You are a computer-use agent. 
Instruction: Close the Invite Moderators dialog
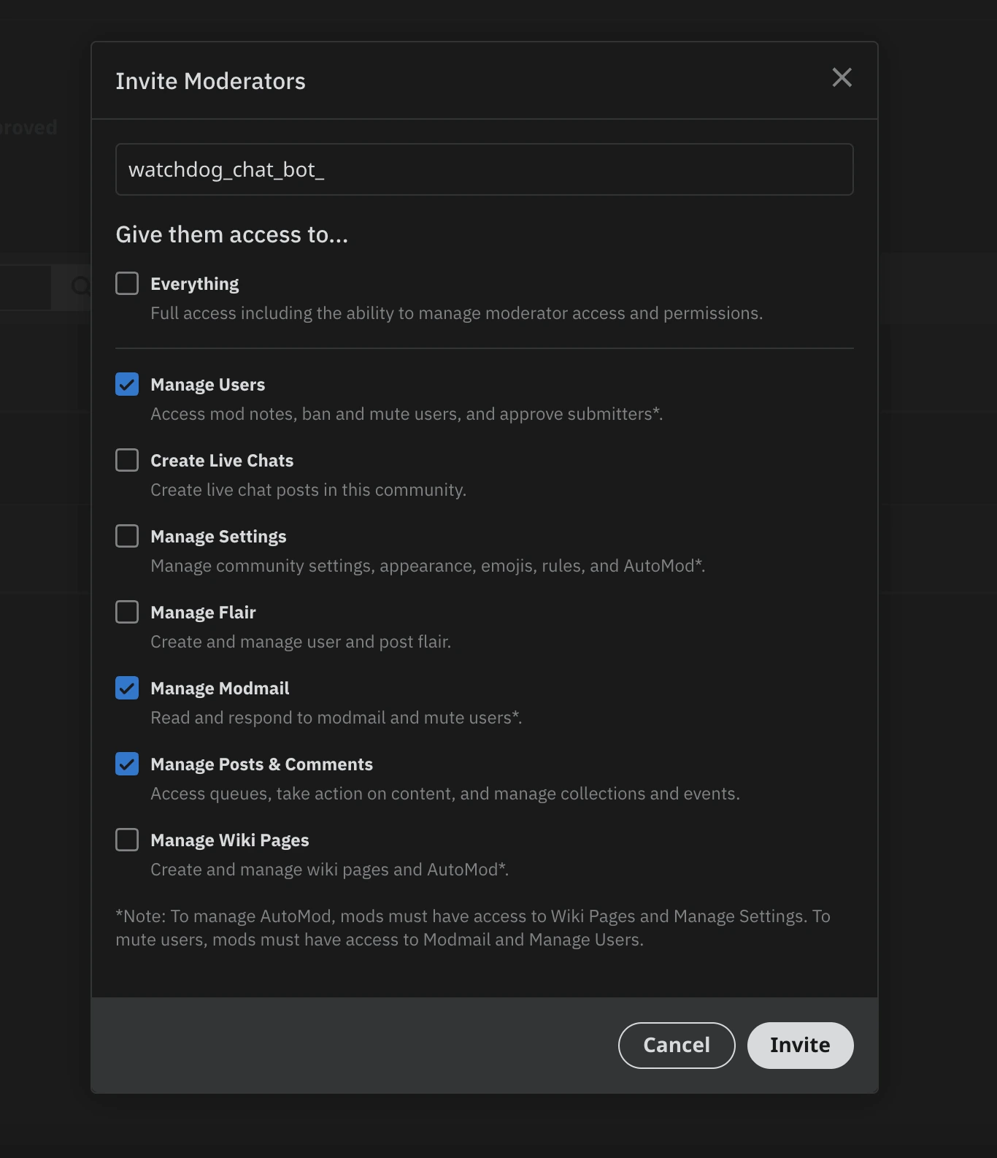pyautogui.click(x=842, y=77)
